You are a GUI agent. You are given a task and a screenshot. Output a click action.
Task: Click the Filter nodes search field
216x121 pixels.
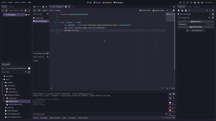pos(16,10)
